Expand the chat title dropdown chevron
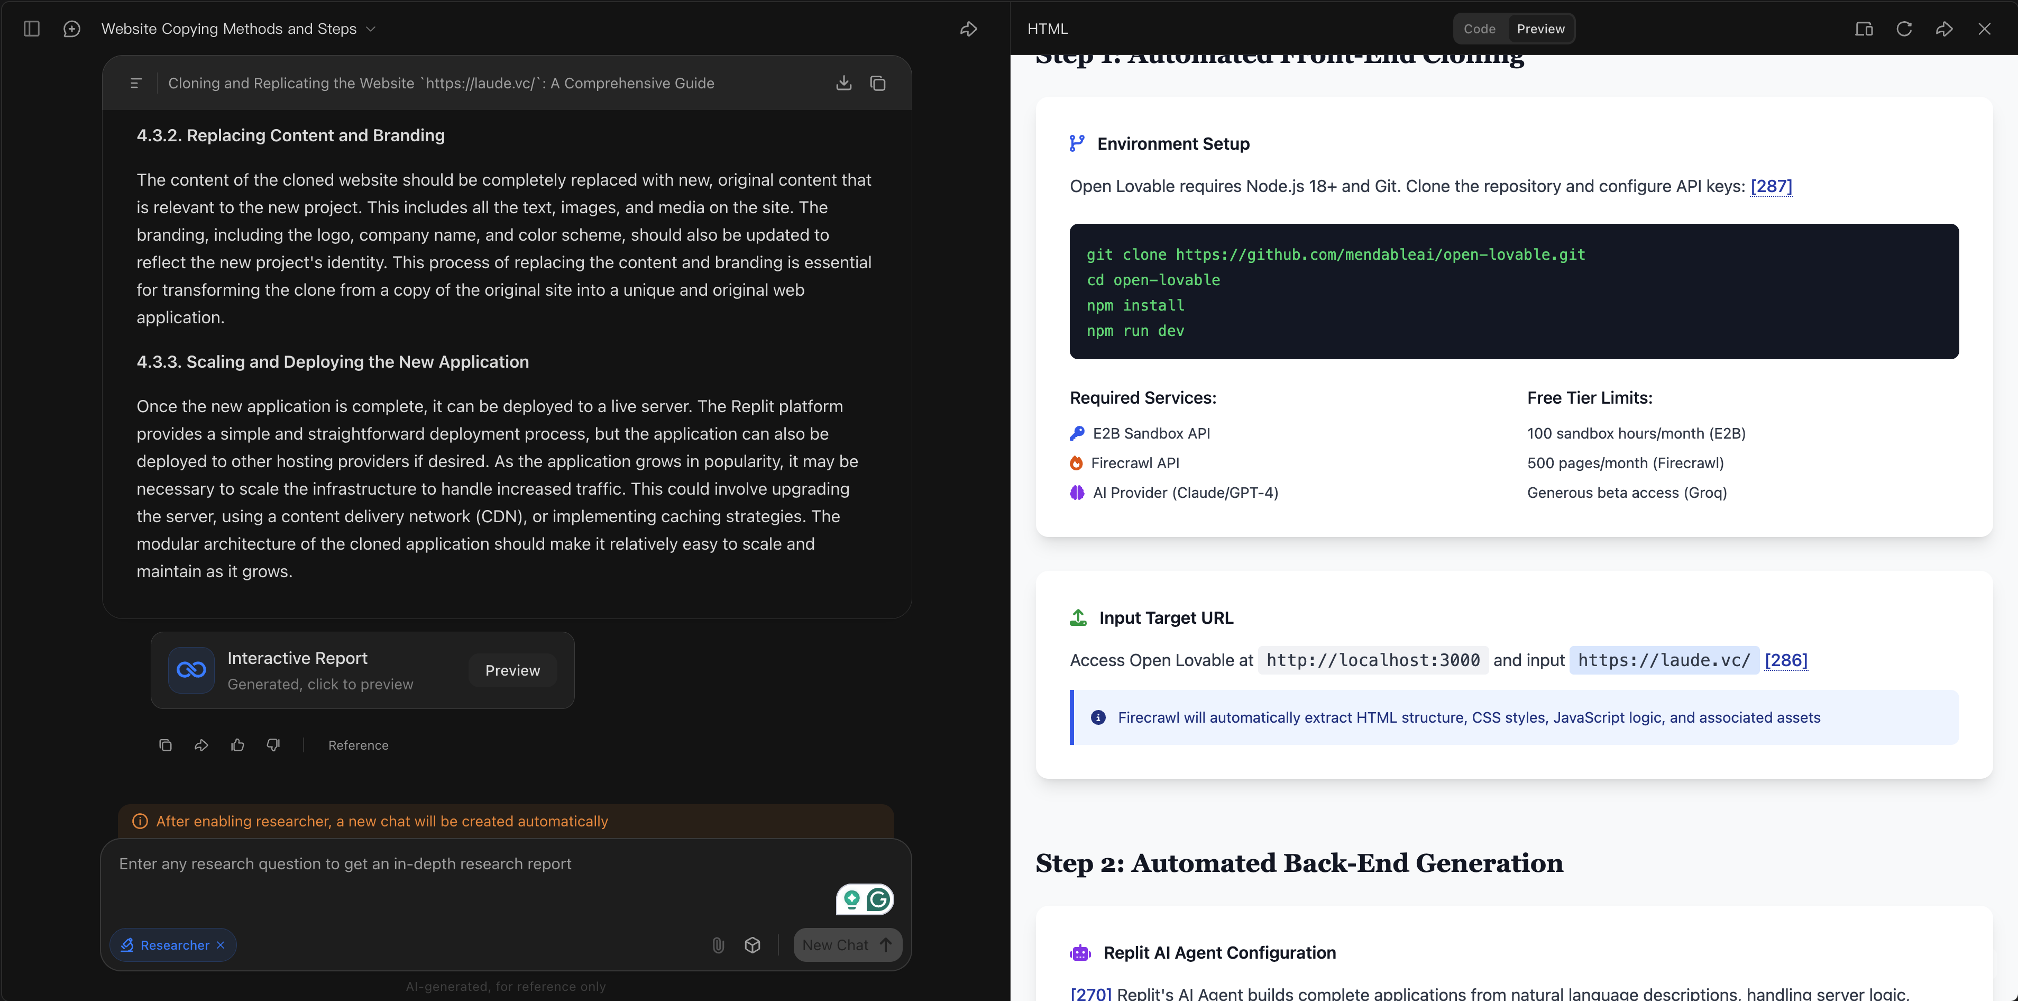The width and height of the screenshot is (2018, 1001). coord(371,29)
